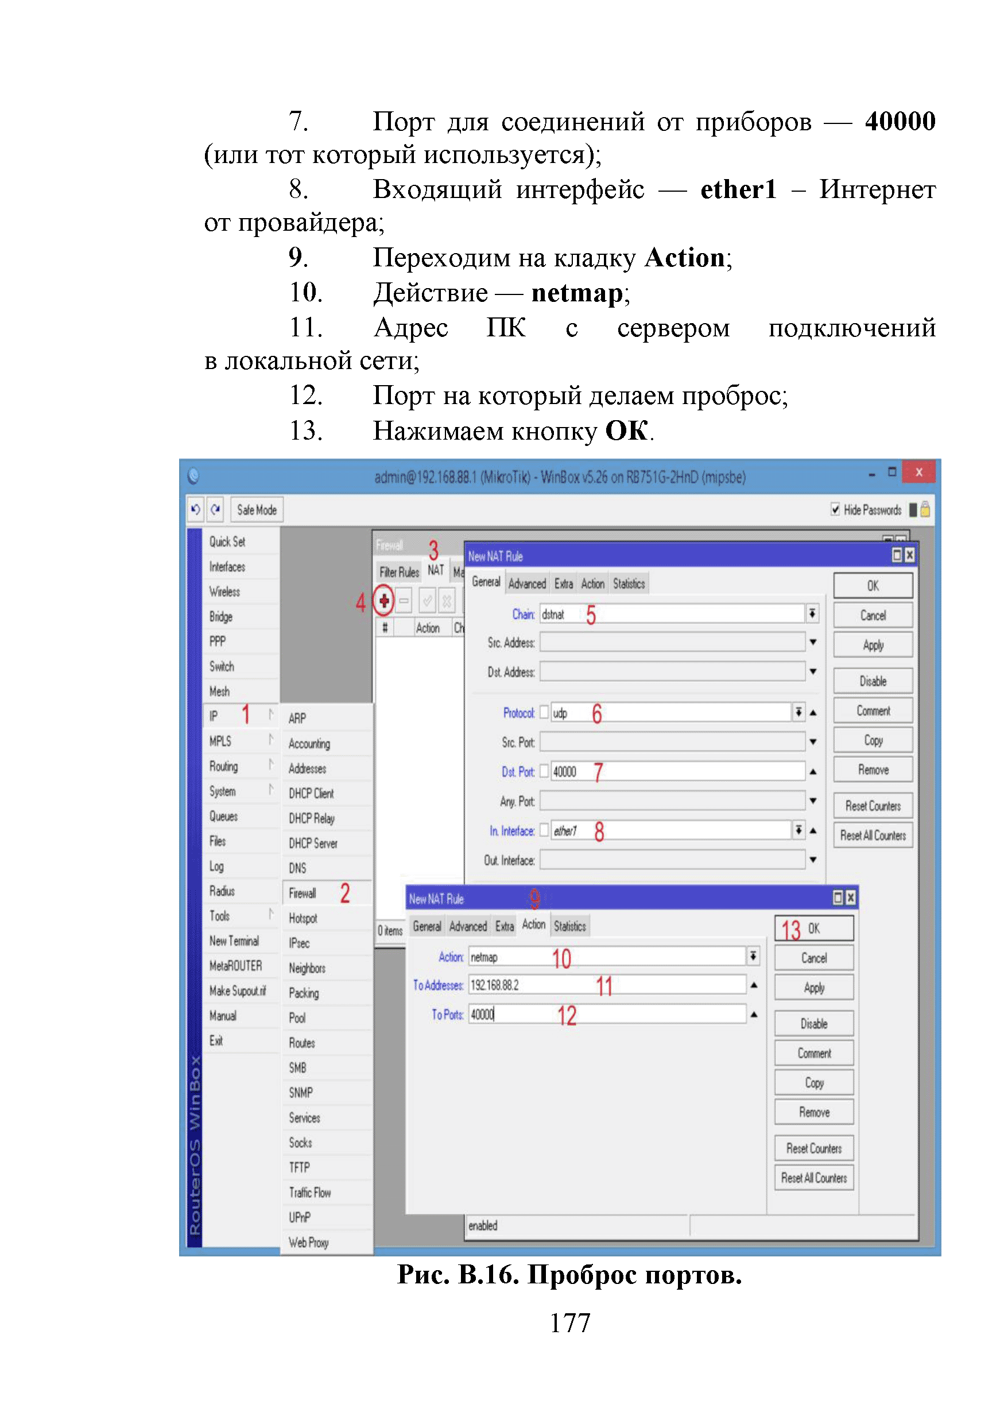
Task: Expand the Out. Interface field arrow
Action: [812, 860]
